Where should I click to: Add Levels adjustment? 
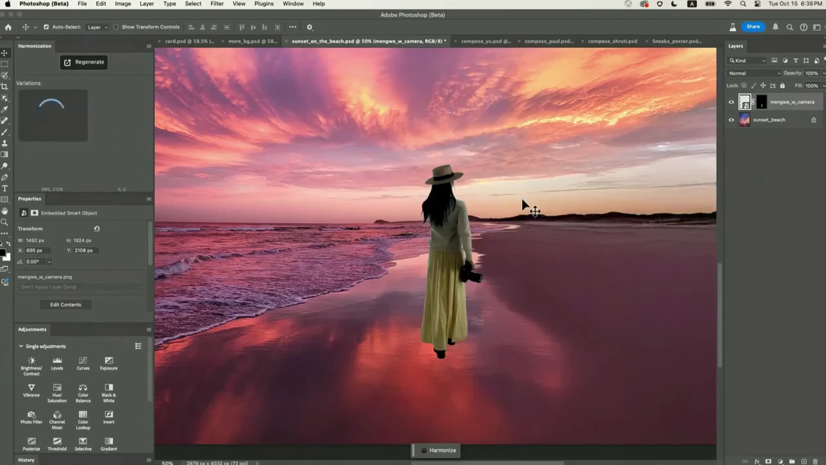(x=57, y=364)
